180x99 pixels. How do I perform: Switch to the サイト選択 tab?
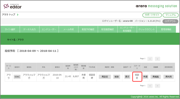(10, 29)
